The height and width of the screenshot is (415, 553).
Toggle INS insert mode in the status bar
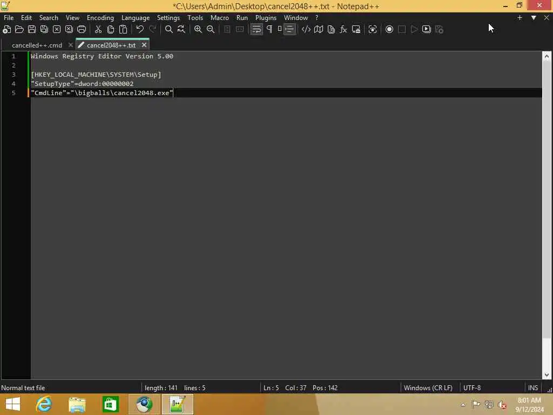(x=533, y=388)
